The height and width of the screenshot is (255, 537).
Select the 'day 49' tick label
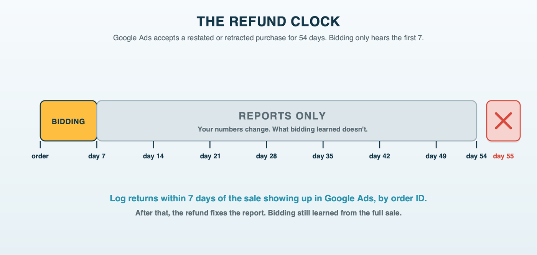point(436,156)
